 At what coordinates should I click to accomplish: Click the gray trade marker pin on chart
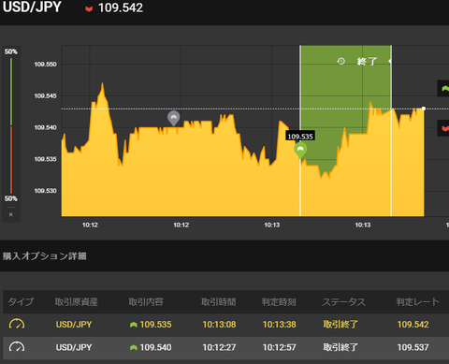point(173,118)
